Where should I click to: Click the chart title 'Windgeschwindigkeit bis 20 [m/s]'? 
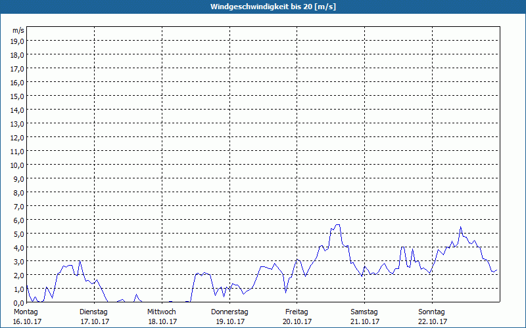(x=273, y=7)
